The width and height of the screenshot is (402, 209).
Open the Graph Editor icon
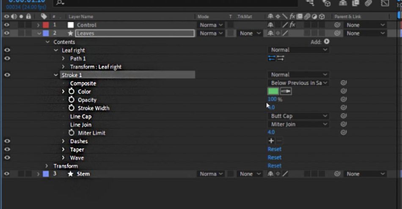385,3
